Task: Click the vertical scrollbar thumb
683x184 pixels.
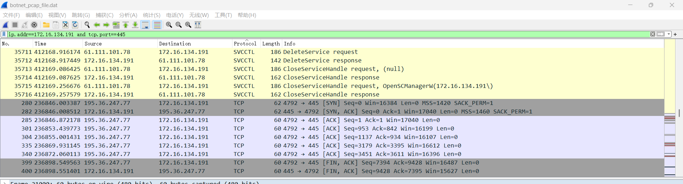Action: tap(679, 113)
